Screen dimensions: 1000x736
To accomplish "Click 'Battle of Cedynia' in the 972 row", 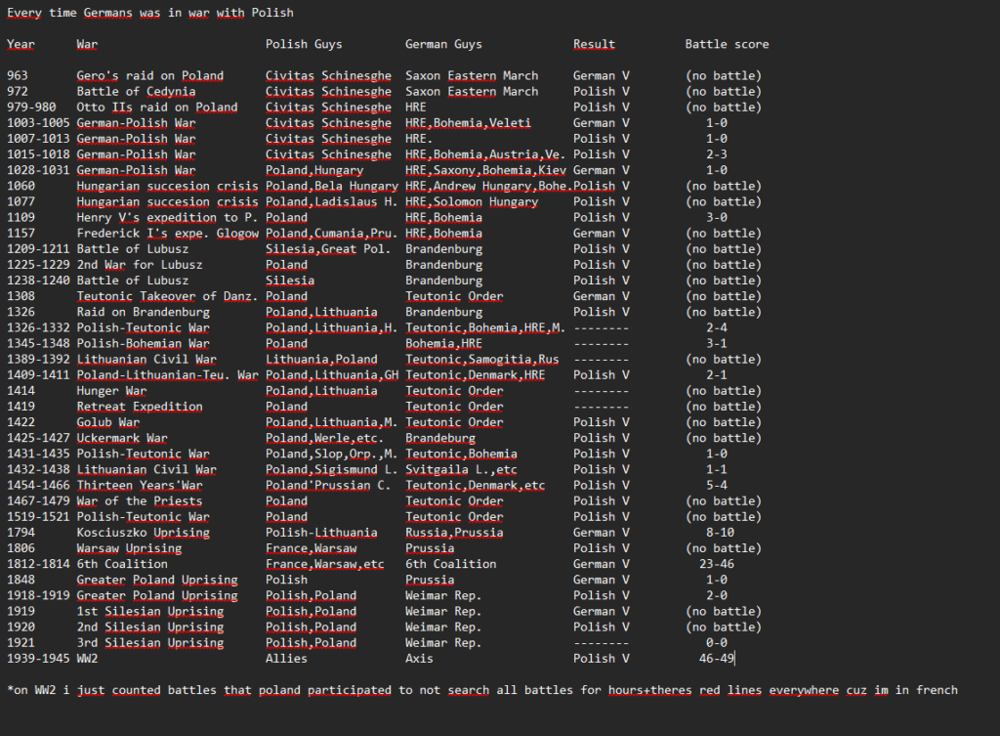I will click(136, 91).
